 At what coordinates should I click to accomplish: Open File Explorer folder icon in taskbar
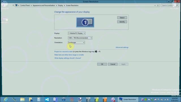pos(22,99)
